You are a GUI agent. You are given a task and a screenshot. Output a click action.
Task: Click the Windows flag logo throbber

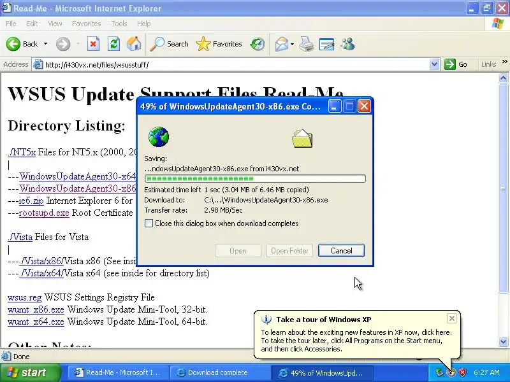click(497, 24)
